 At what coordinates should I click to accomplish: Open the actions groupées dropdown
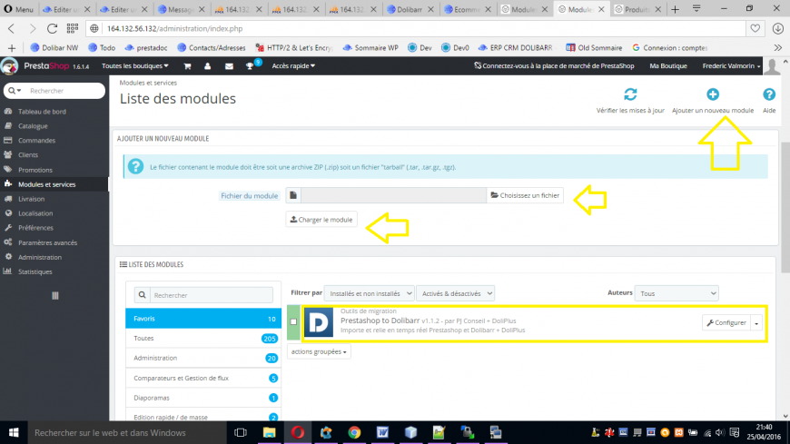319,351
